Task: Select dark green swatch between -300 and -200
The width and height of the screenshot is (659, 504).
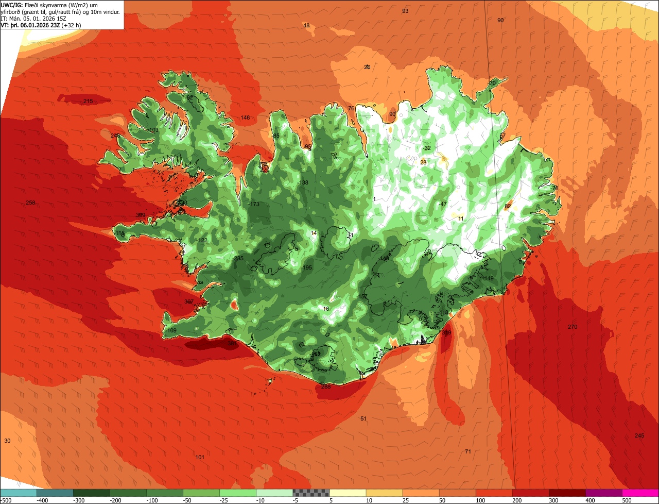Action: pyautogui.click(x=91, y=493)
